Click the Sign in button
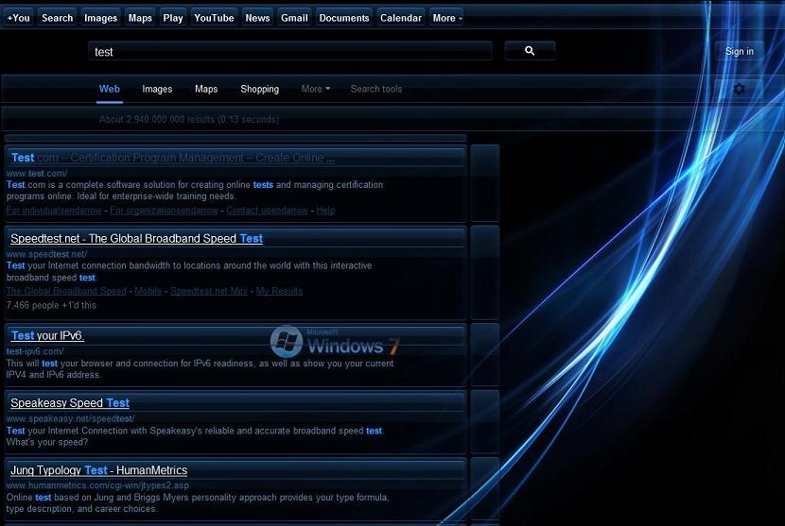This screenshot has height=526, width=785. tap(739, 51)
